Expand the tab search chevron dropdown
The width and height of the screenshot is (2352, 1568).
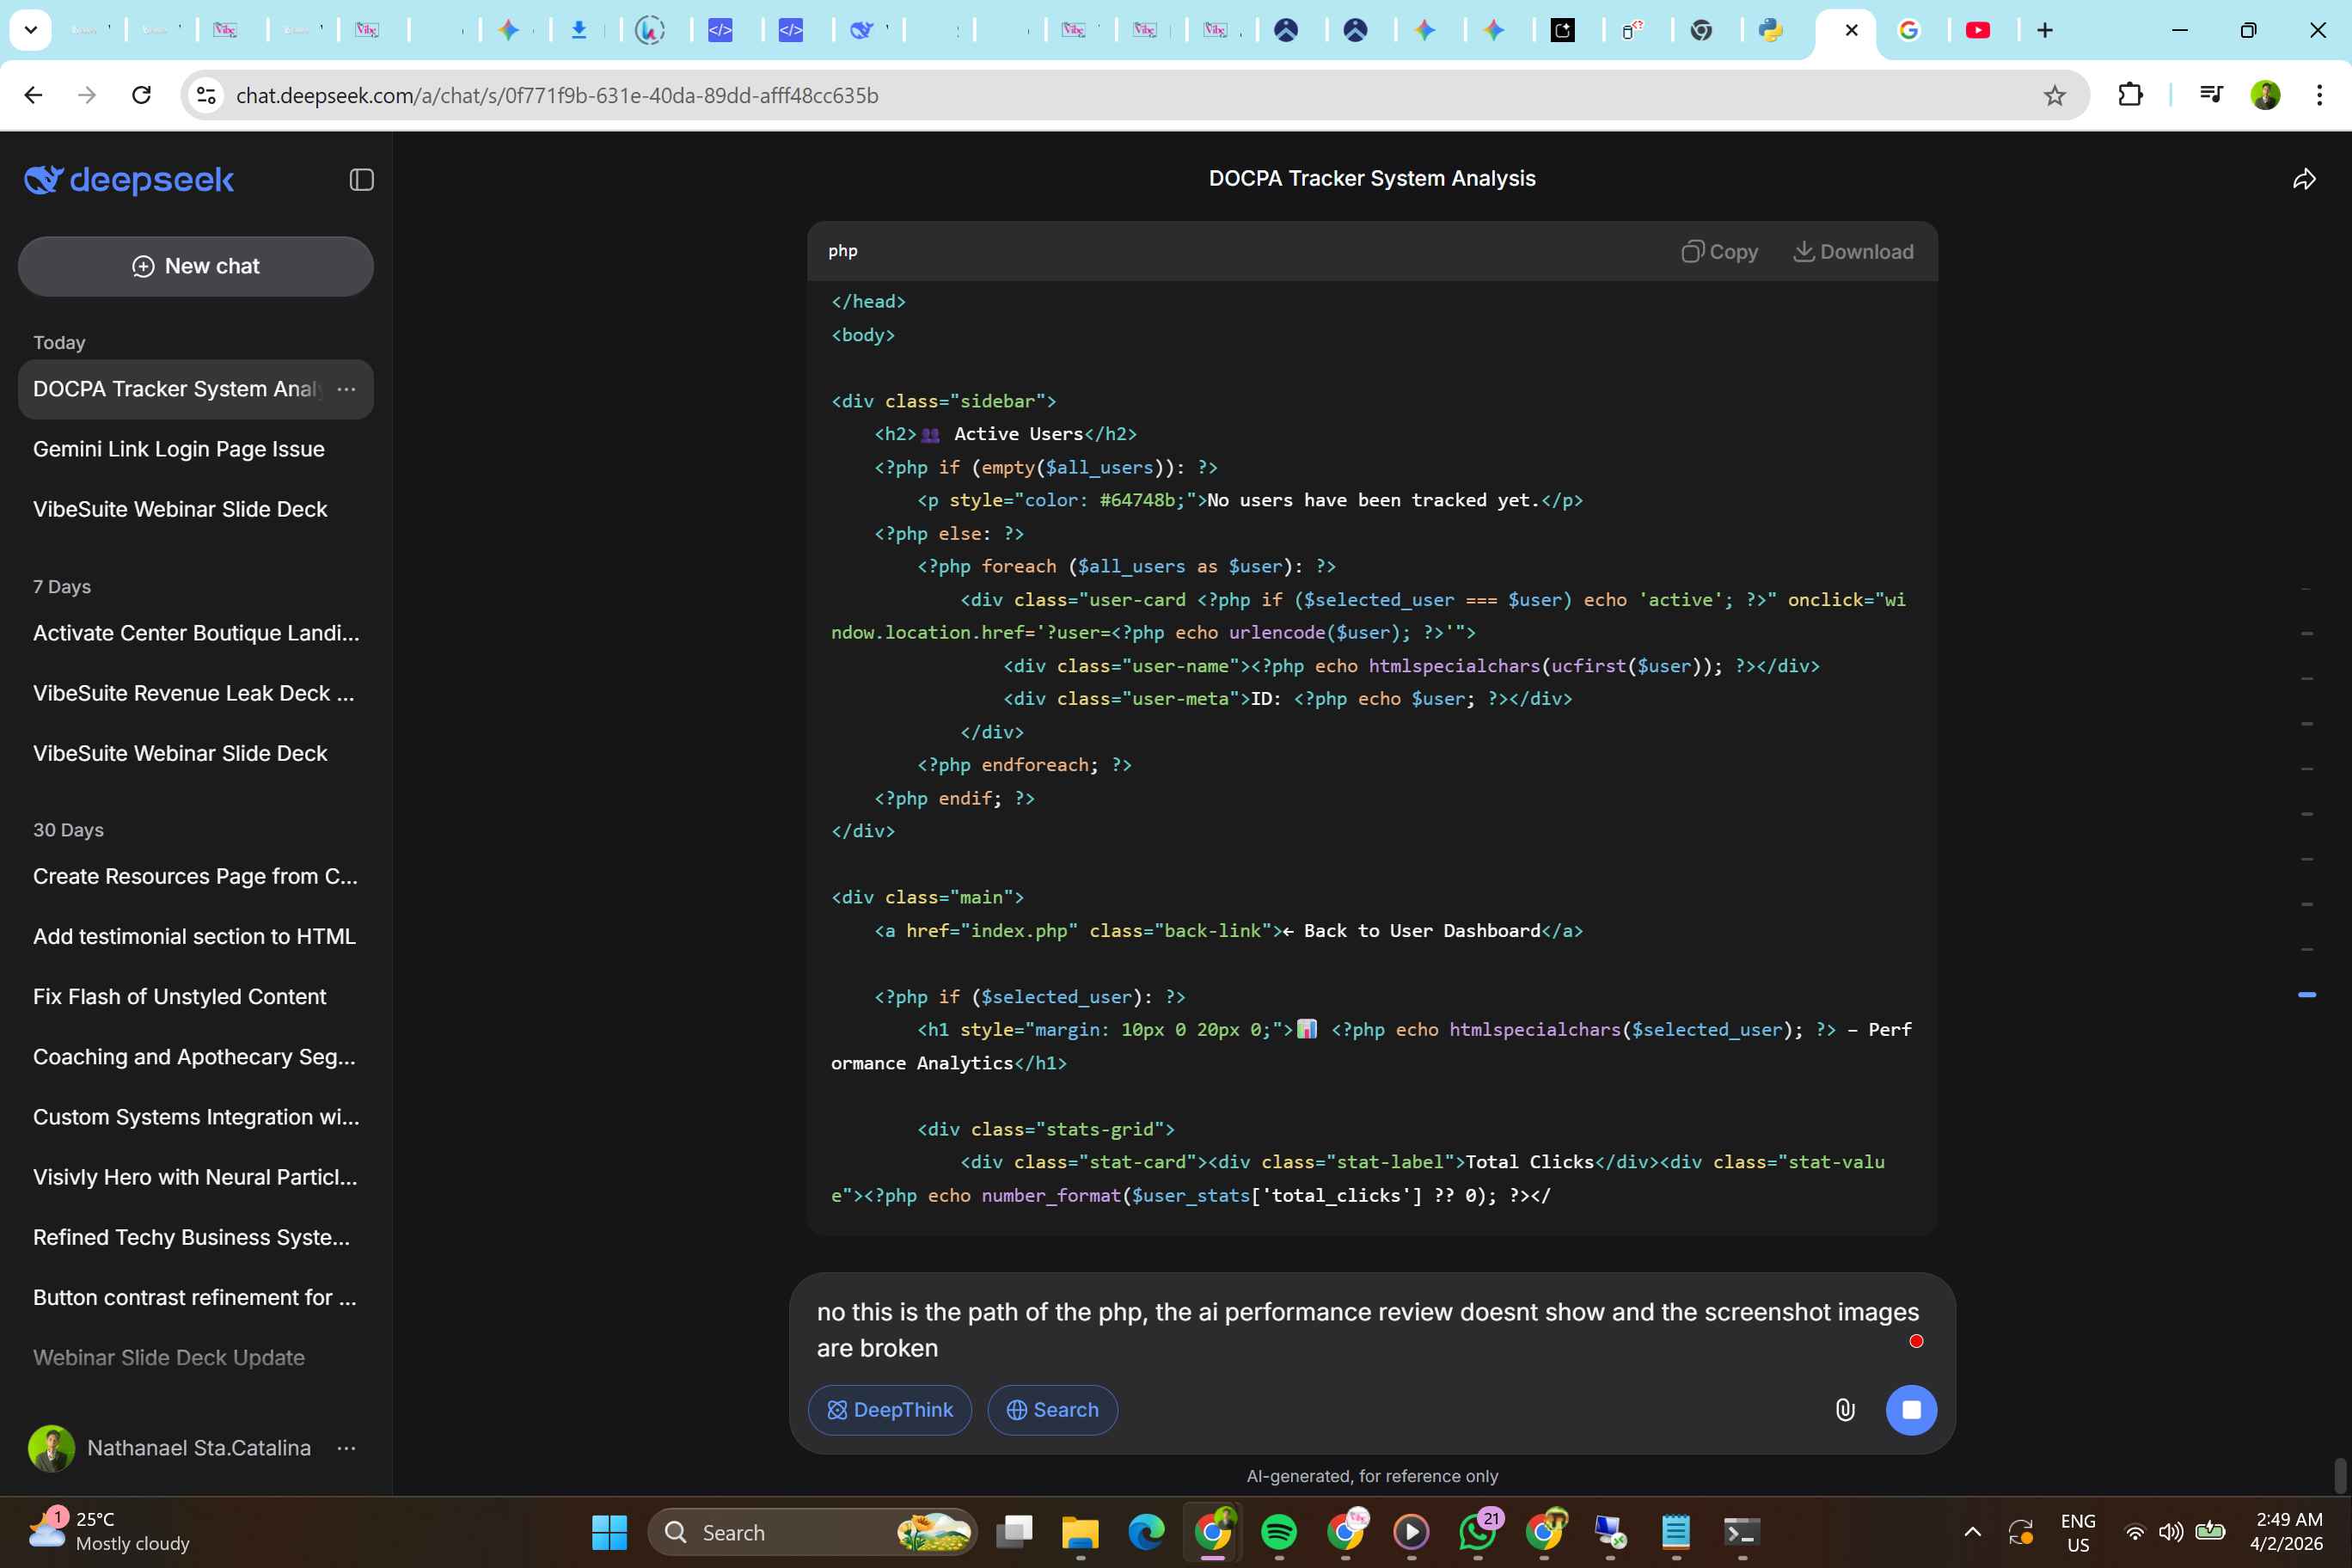(31, 30)
